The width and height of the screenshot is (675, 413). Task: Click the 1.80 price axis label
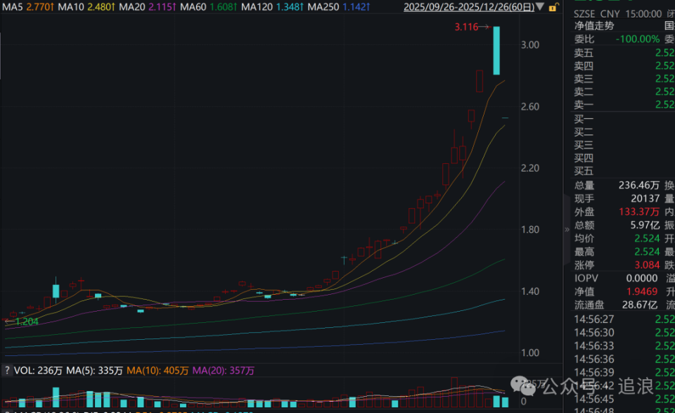pos(530,229)
